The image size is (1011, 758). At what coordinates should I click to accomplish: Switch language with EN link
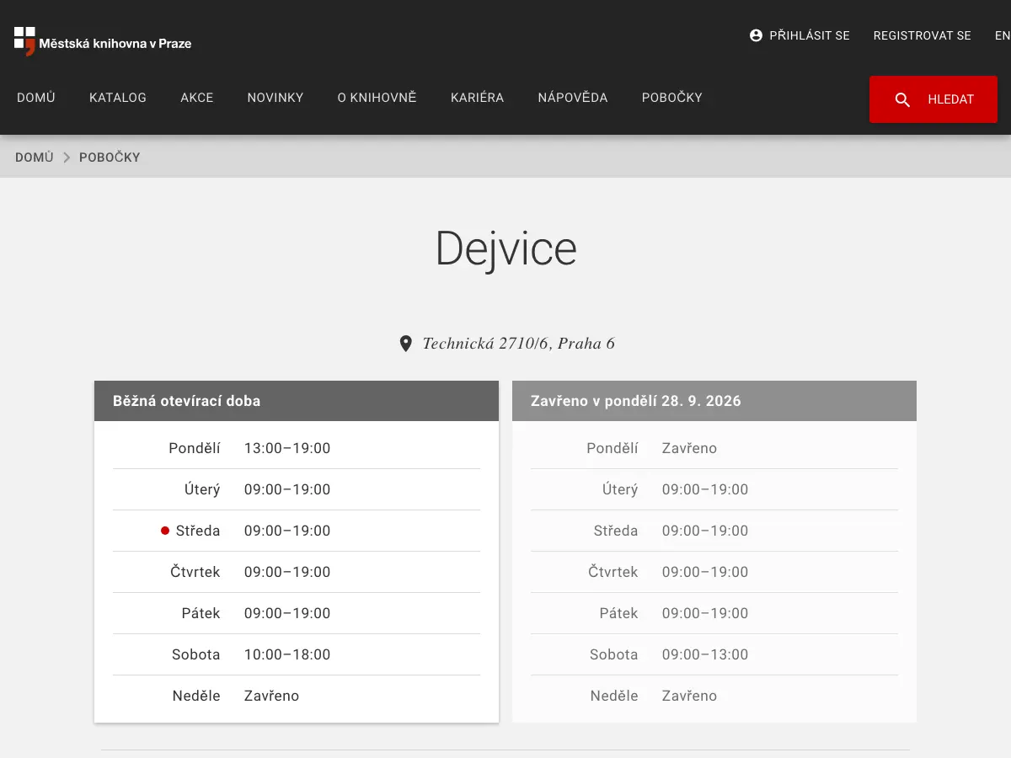click(x=1003, y=35)
